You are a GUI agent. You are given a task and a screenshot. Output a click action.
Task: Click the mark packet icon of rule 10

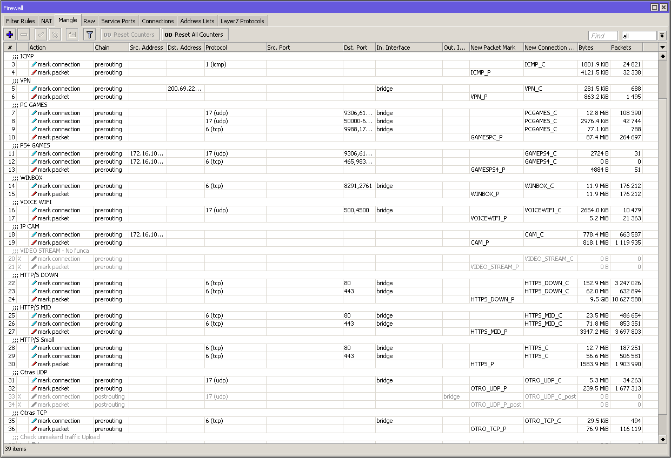pyautogui.click(x=34, y=137)
